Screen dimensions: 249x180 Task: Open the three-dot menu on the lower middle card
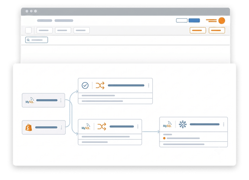tap(138, 126)
